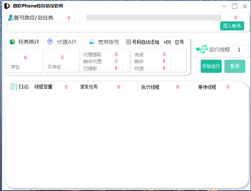
Task: Click the app logo in title bar
Action: pos(7,6)
